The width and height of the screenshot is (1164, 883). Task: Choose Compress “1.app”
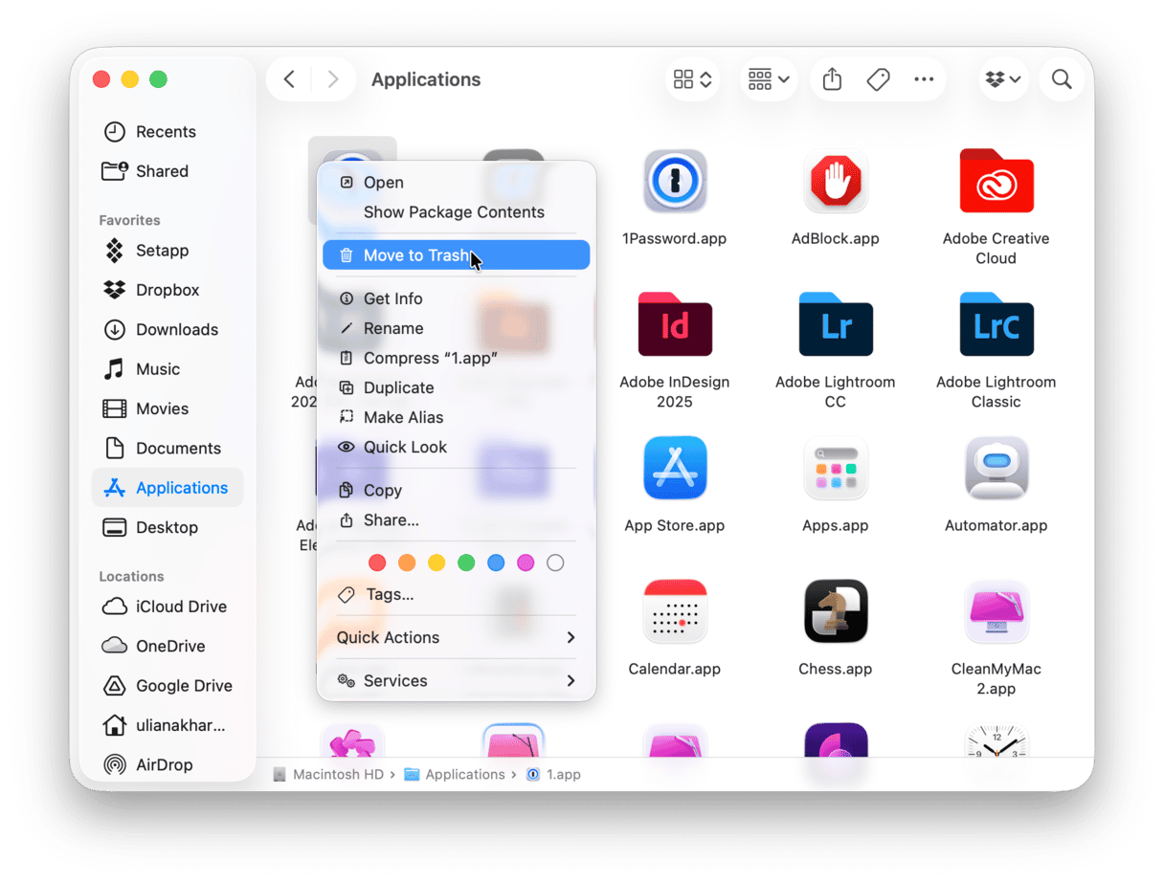457,358
